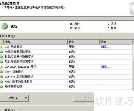This screenshot has width=134, height=111.
Task: Click the 帮助(H) button
Action: pos(10,110)
